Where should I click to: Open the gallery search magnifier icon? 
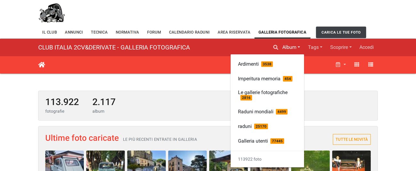click(276, 47)
